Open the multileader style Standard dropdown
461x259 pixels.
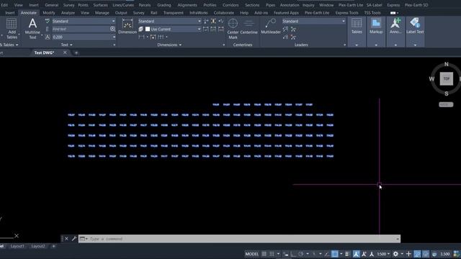click(343, 21)
